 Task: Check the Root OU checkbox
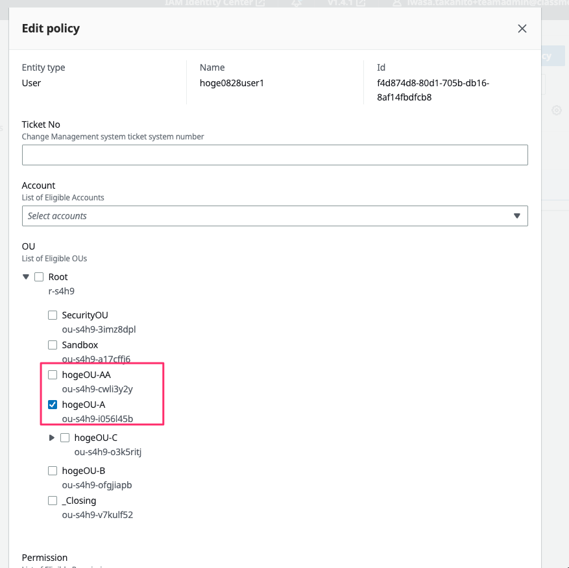[x=39, y=277]
